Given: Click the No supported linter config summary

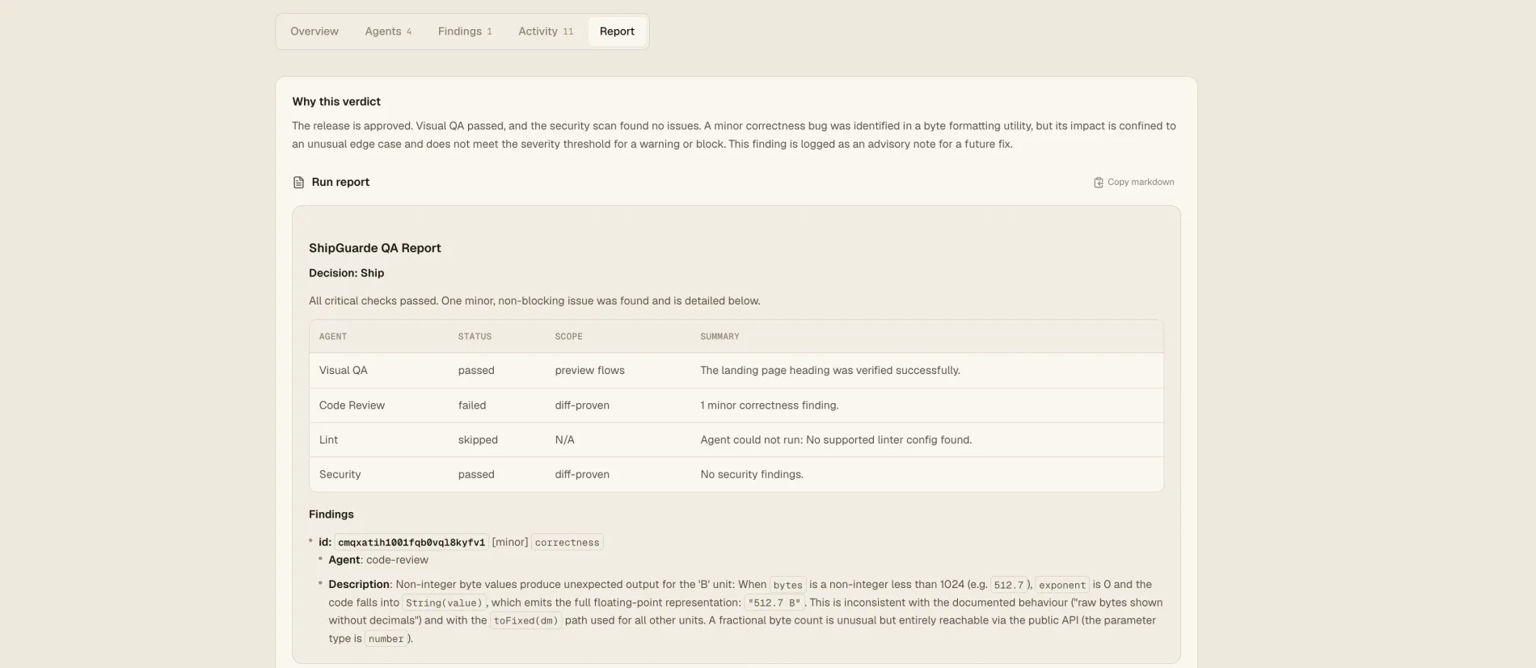Looking at the screenshot, I should coord(836,440).
